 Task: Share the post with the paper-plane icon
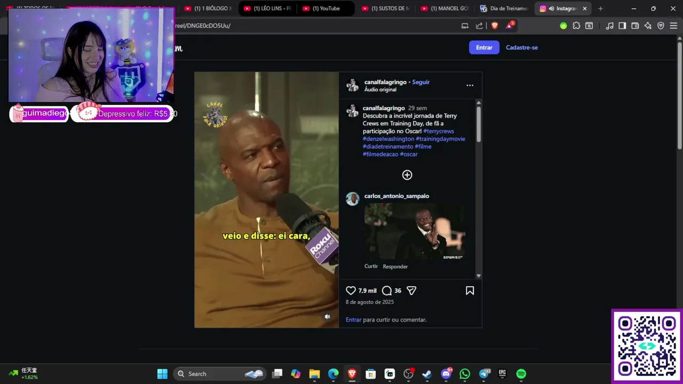click(411, 291)
